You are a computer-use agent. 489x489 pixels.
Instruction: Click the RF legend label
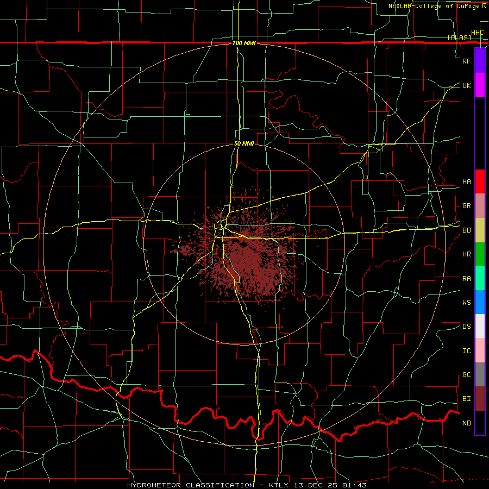coord(466,61)
